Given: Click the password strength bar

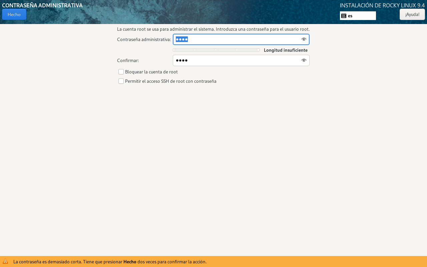Looking at the screenshot, I should 216,50.
